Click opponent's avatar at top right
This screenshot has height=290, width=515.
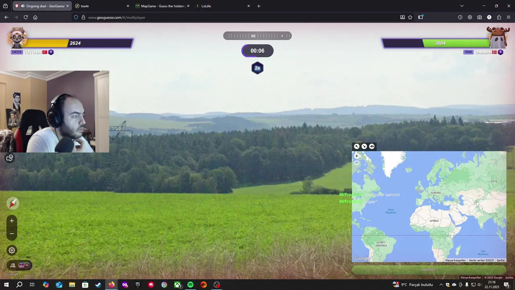(x=498, y=37)
